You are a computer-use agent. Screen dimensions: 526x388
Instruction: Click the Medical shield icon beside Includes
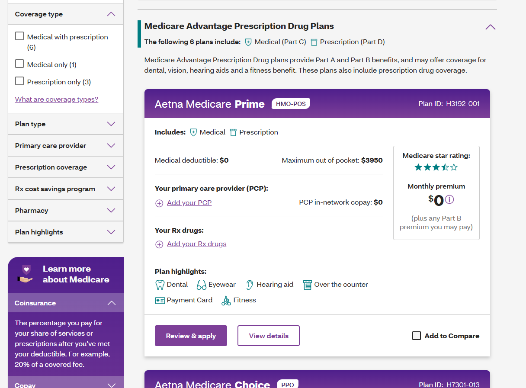click(x=193, y=132)
